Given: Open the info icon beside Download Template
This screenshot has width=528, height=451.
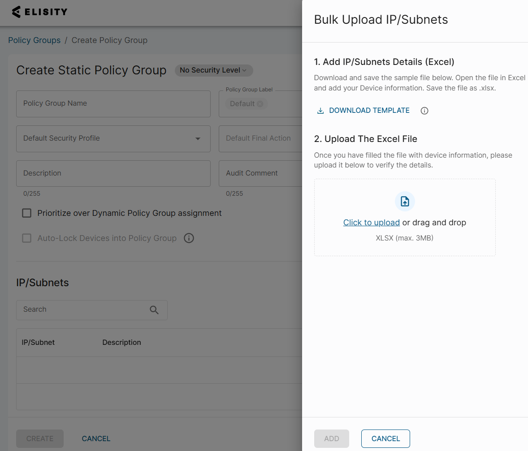Looking at the screenshot, I should tap(424, 111).
